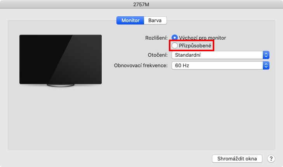Image resolution: width=283 pixels, height=167 pixels.
Task: Click the 2757M window title
Action: (x=141, y=4)
